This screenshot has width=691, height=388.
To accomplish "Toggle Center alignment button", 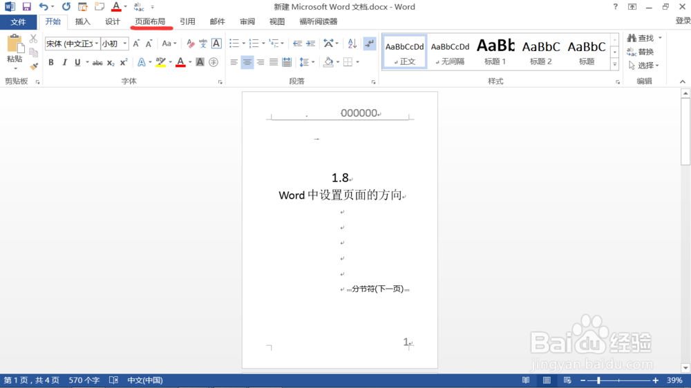I will pyautogui.click(x=247, y=62).
